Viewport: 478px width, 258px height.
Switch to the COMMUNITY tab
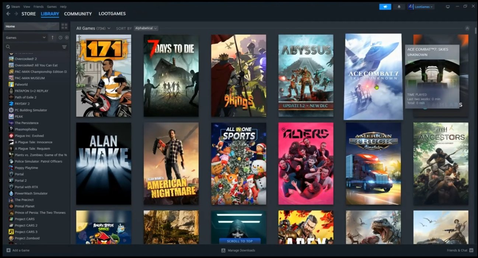(x=78, y=14)
